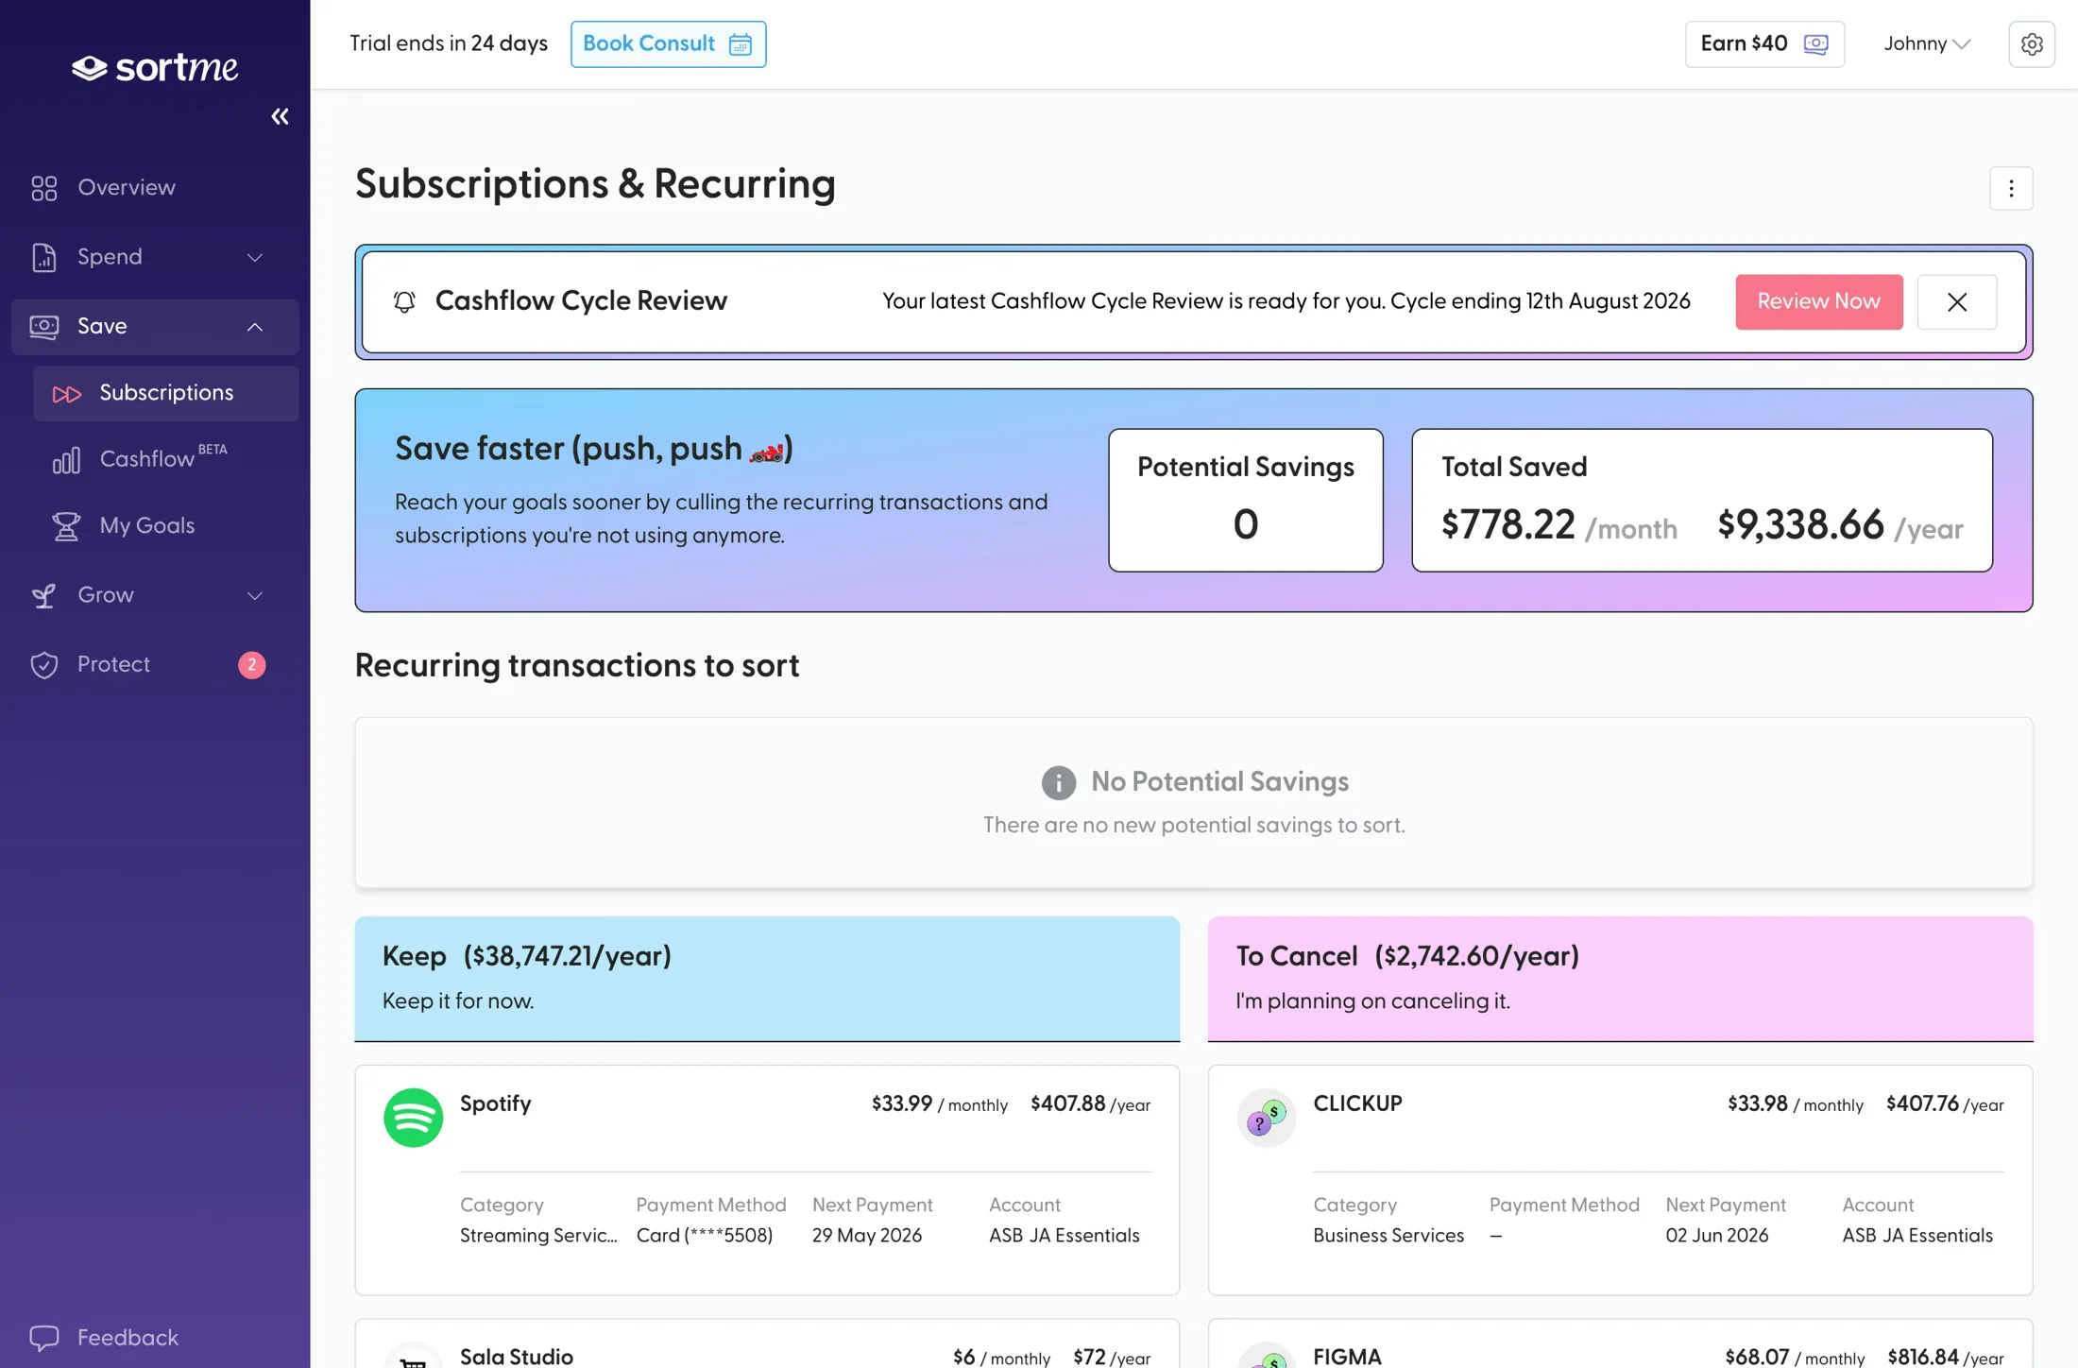2078x1368 pixels.
Task: Click the Overview grid icon
Action: (43, 188)
